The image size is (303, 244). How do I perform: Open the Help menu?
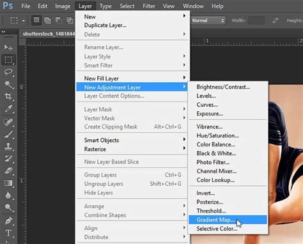(217, 6)
